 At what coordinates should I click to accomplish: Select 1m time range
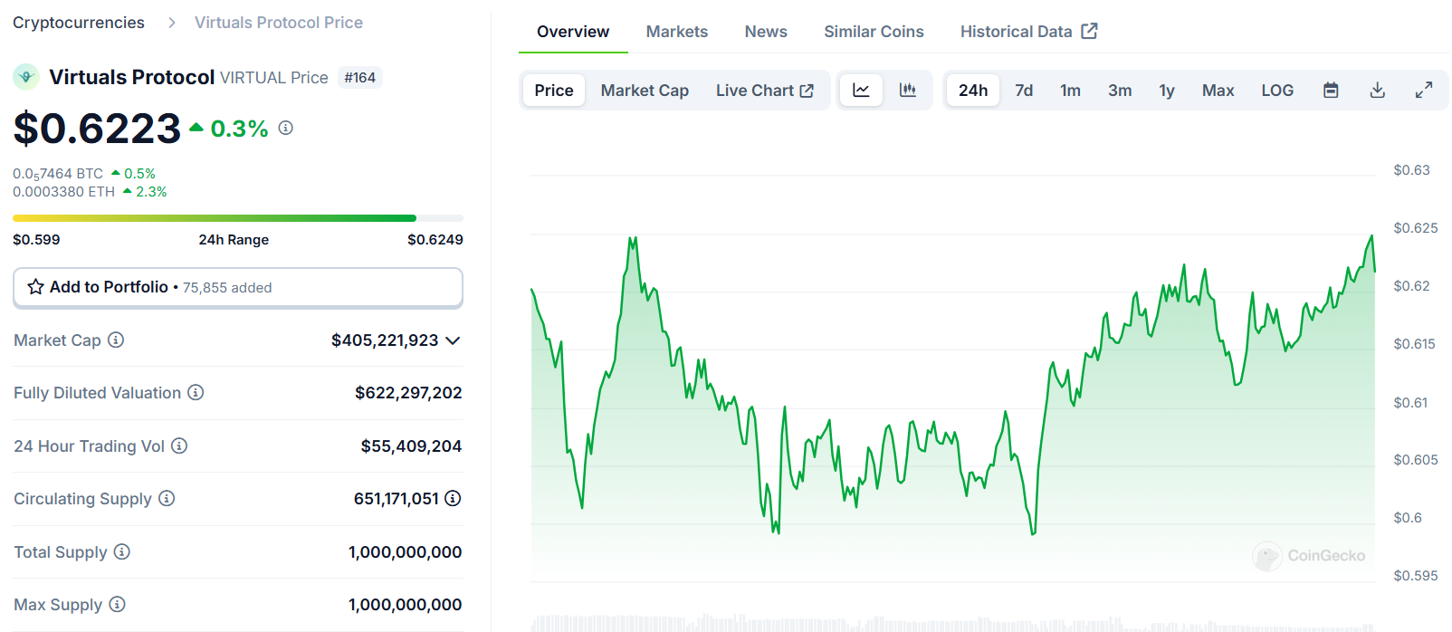1070,91
